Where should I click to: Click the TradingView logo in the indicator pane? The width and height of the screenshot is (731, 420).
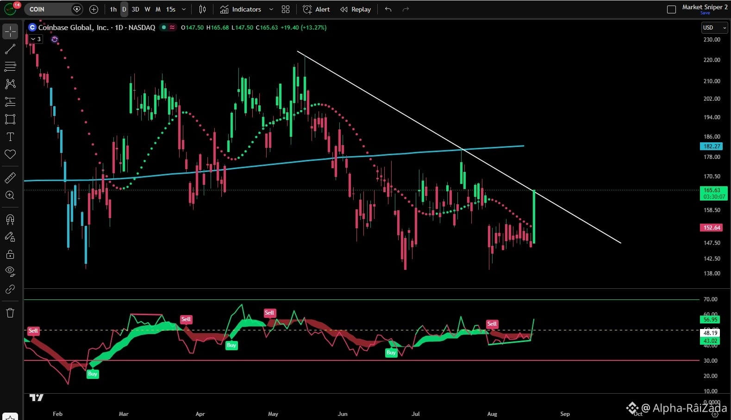[37, 397]
